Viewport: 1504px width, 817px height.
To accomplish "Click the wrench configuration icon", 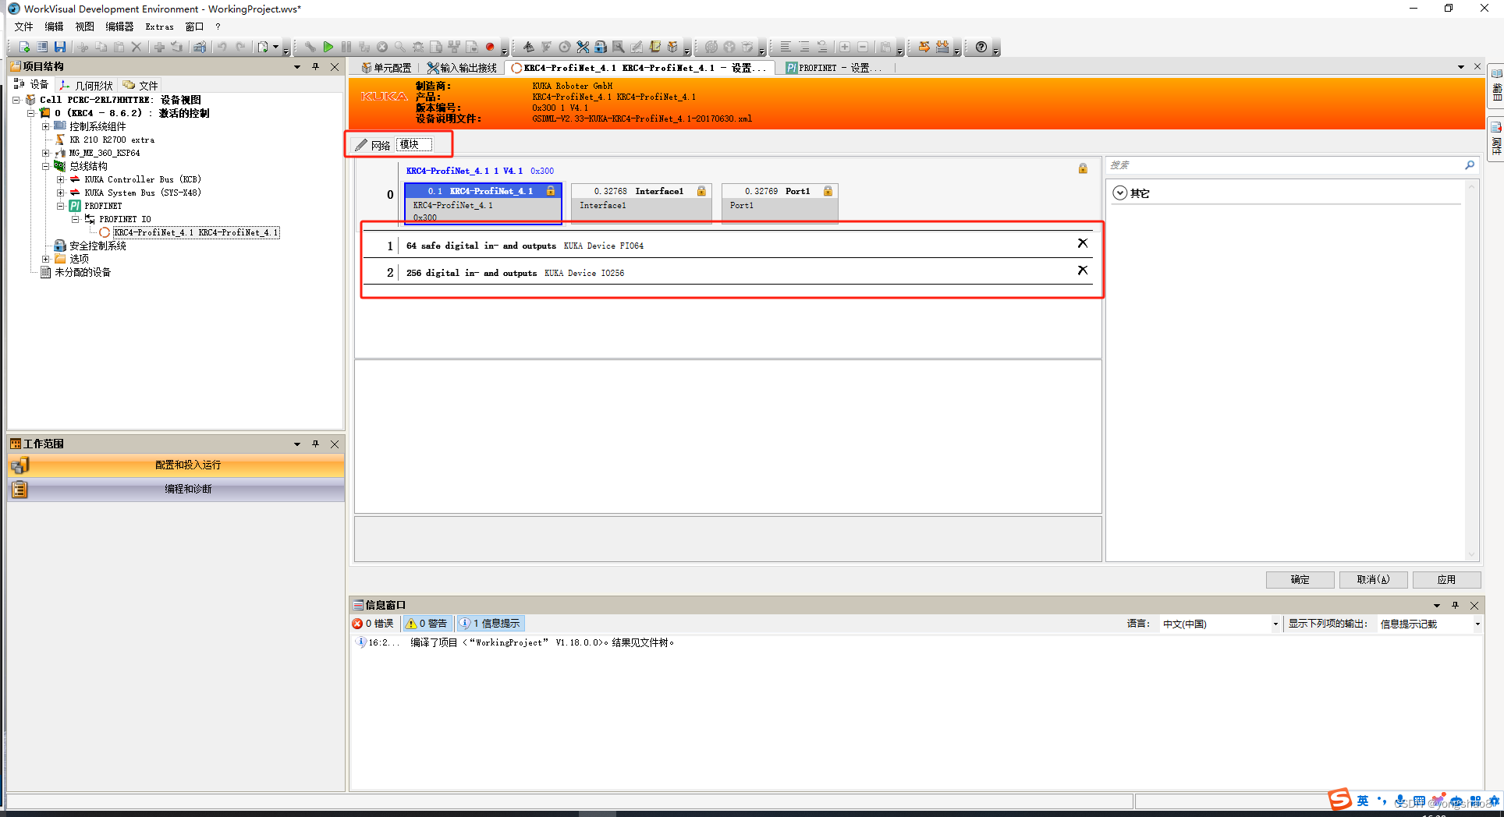I will (310, 47).
